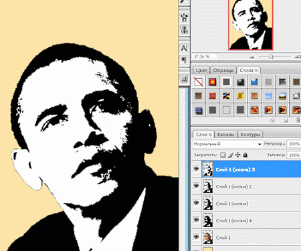The width and height of the screenshot is (301, 251).
Task: Apply the red sunburst style preset
Action: pyautogui.click(x=212, y=82)
